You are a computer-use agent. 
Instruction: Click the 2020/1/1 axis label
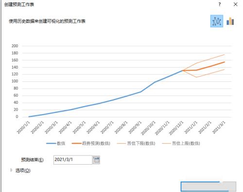click(x=24, y=128)
